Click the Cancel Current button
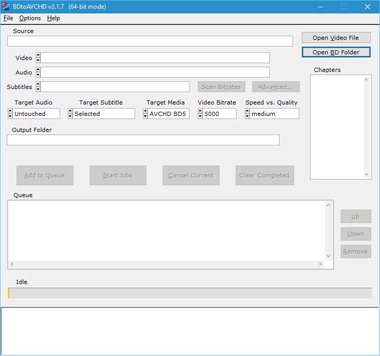Screen dimensions: 380x356 191,175
